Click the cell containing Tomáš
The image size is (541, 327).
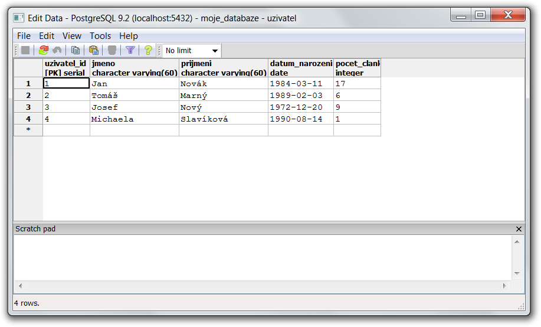pyautogui.click(x=135, y=95)
